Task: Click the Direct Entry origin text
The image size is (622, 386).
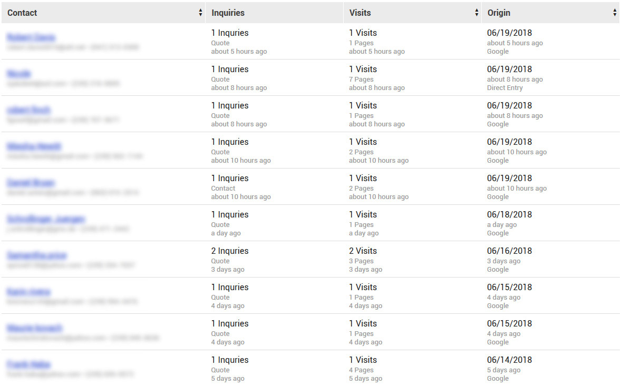Action: [x=504, y=88]
